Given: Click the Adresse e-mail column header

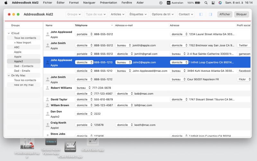Looking at the screenshot, I should pos(142,25).
